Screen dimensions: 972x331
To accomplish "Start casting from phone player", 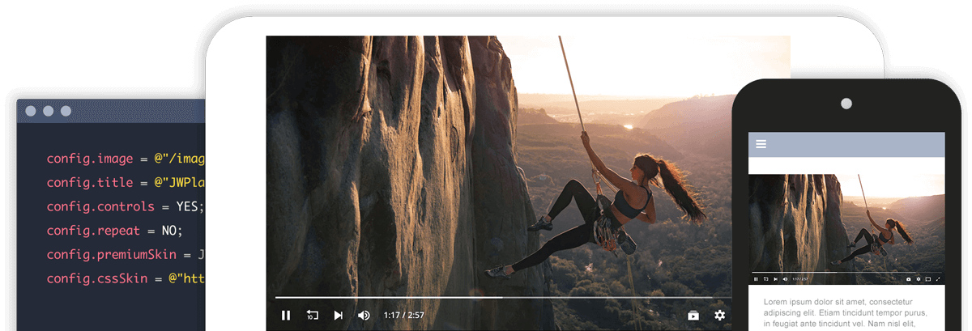I will [x=928, y=279].
